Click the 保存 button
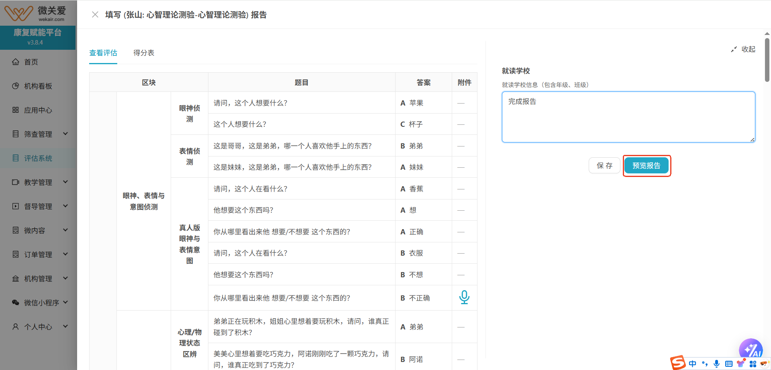The height and width of the screenshot is (370, 771). (604, 165)
